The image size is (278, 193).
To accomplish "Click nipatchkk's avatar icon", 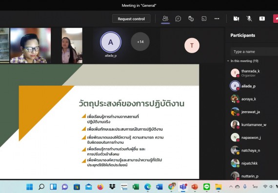I will [235, 163].
